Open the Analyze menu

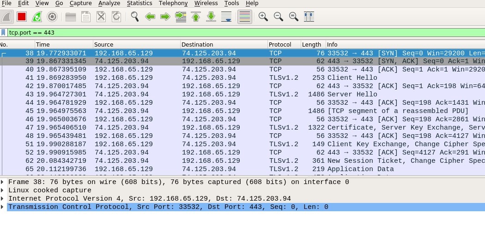(x=109, y=3)
